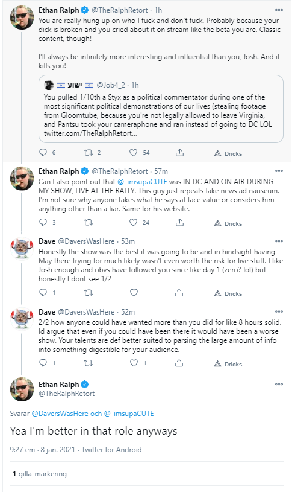The width and height of the screenshot is (292, 492).
Task: Open the @_imsupaCUTE mention in 57m tweet
Action: pyautogui.click(x=142, y=182)
